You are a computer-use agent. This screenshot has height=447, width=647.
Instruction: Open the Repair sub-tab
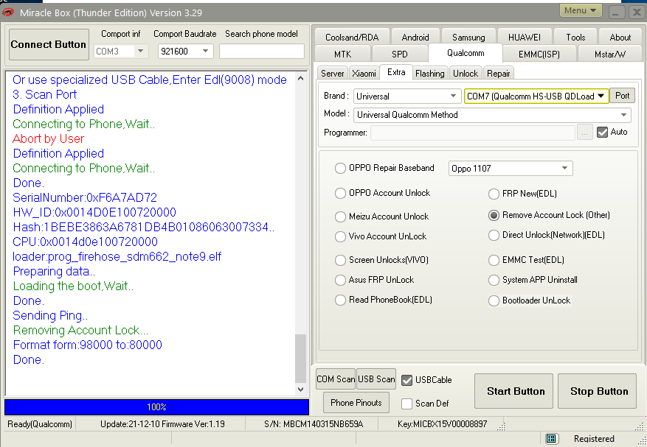(499, 74)
